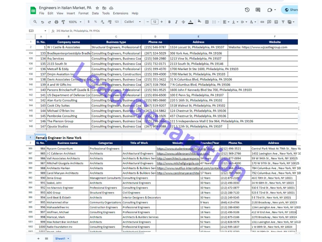Decrease font size with minus button

tap(147, 22)
